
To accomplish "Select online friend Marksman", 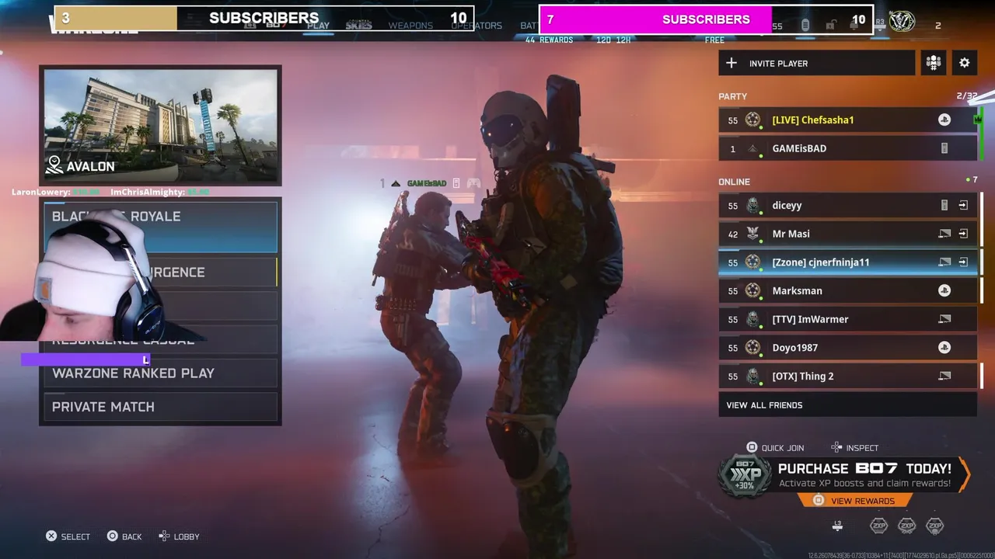I will pyautogui.click(x=847, y=290).
